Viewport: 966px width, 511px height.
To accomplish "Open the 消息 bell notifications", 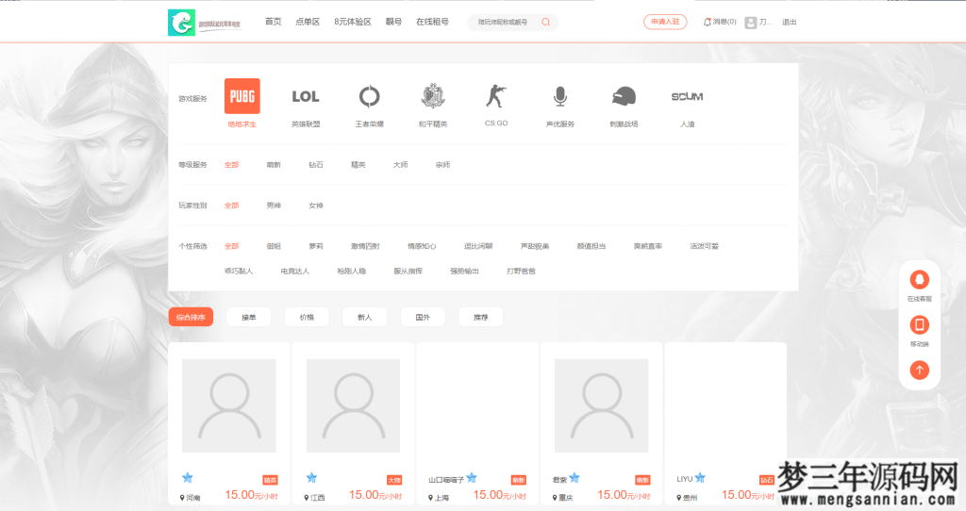I will tap(708, 22).
